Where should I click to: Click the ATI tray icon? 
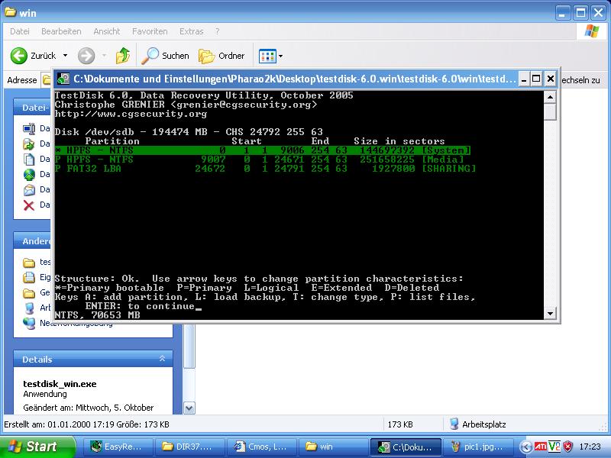coord(540,447)
